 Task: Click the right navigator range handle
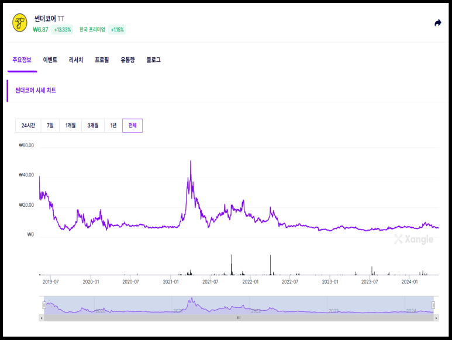[433, 305]
